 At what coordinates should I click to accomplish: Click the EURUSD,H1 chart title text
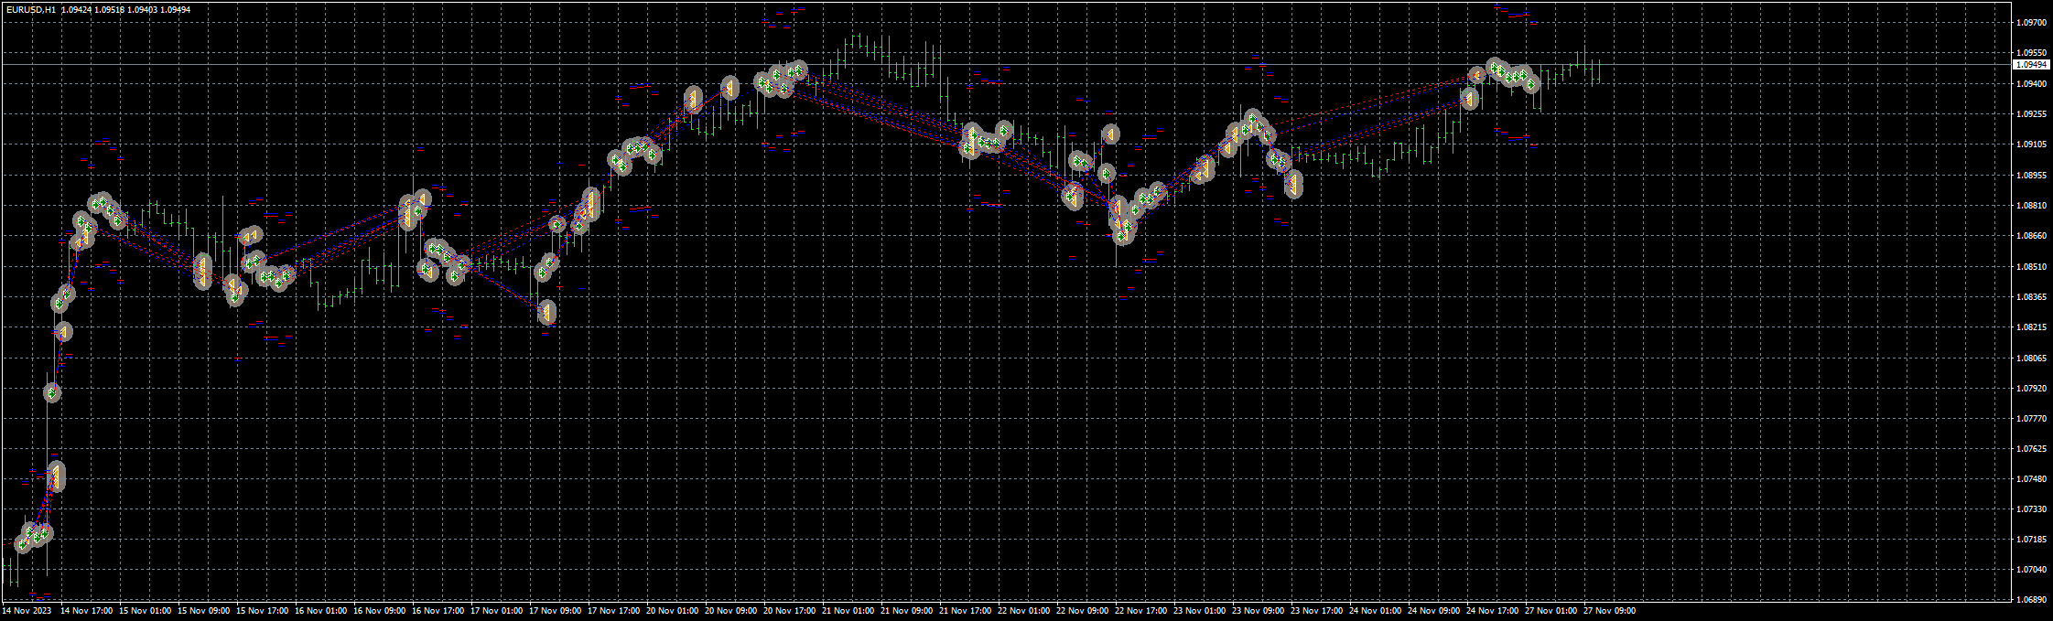[x=30, y=9]
